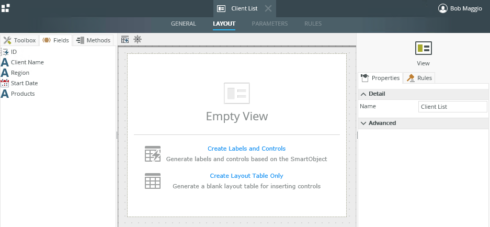The width and height of the screenshot is (490, 227).
Task: Open the Methods tab
Action: pos(93,40)
